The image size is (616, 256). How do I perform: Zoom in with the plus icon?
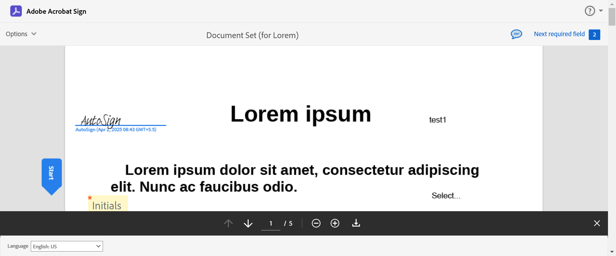tap(335, 223)
